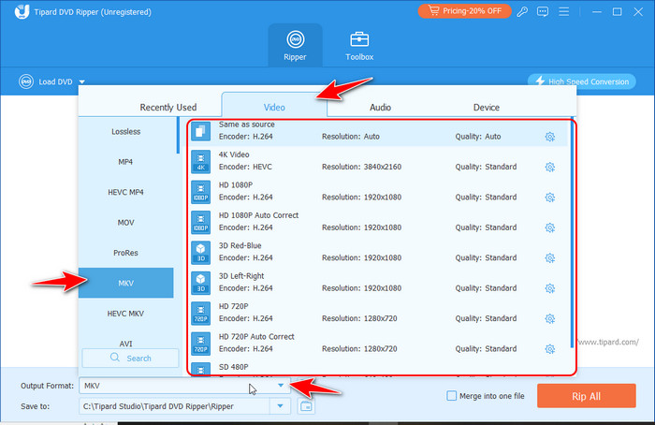Click the Rip All button
655x425 pixels.
point(586,396)
